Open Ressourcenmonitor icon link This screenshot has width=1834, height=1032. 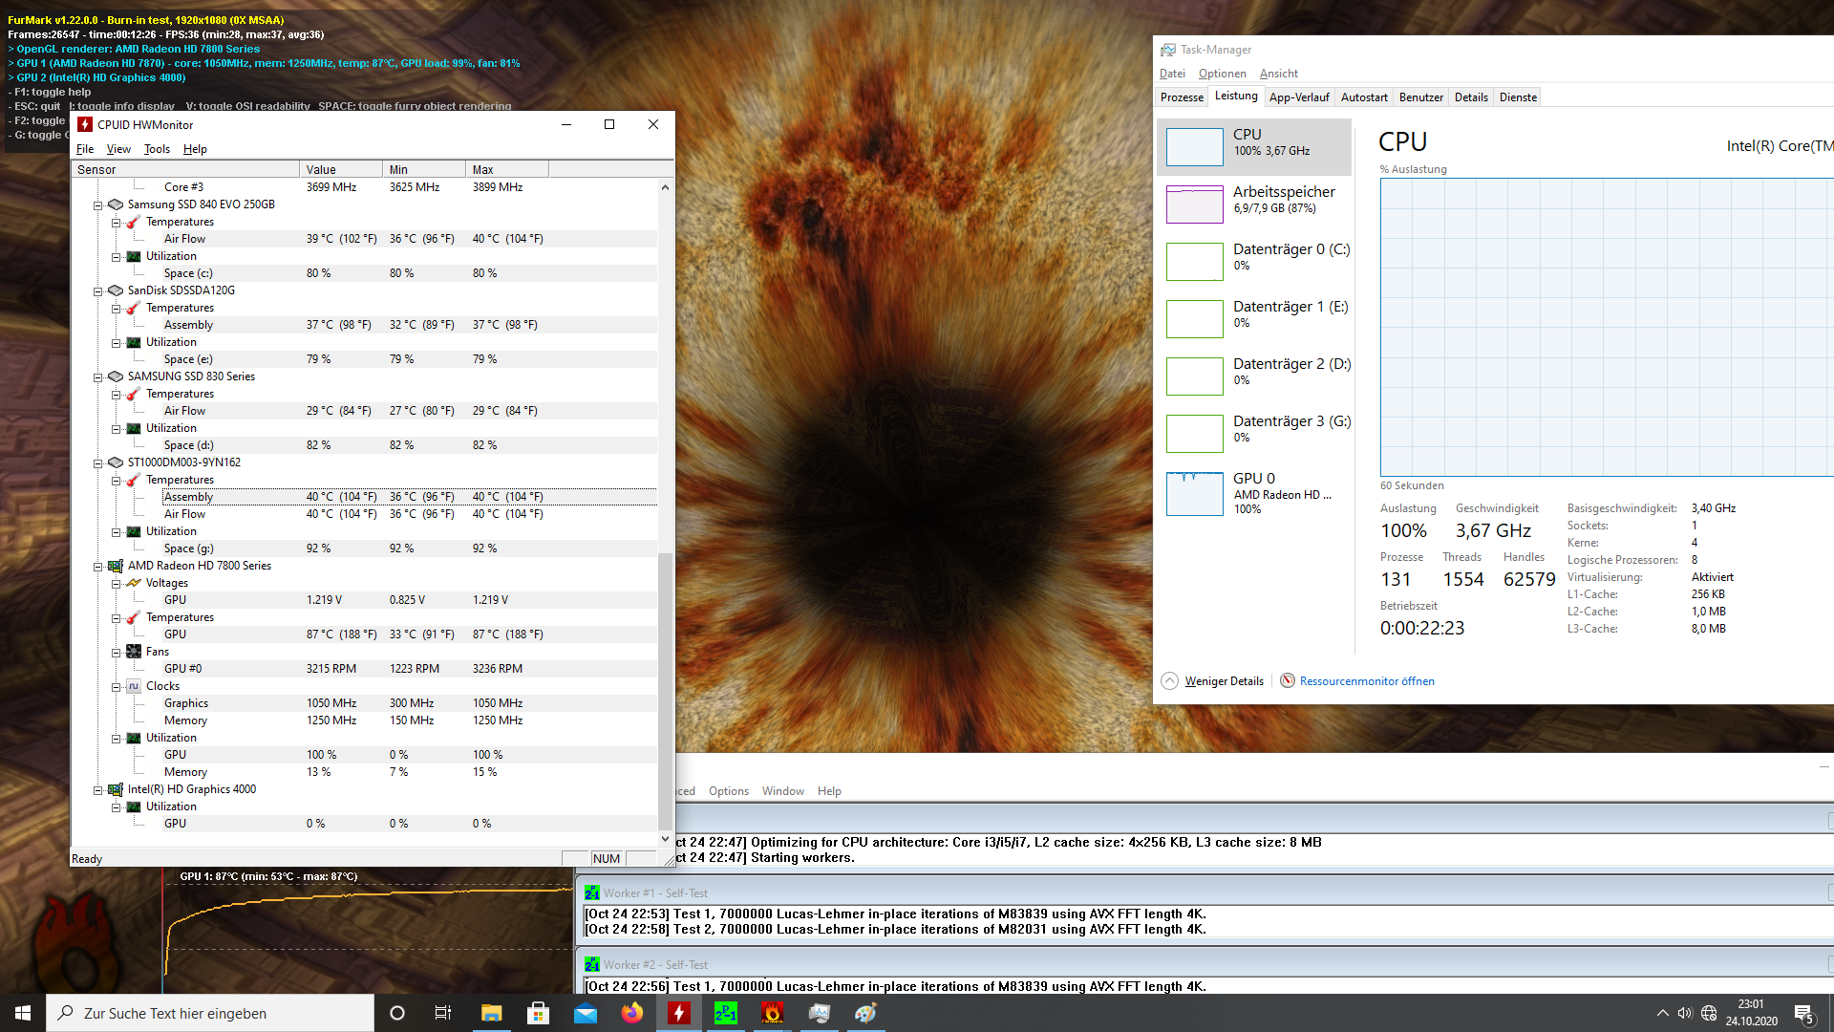click(x=1288, y=681)
